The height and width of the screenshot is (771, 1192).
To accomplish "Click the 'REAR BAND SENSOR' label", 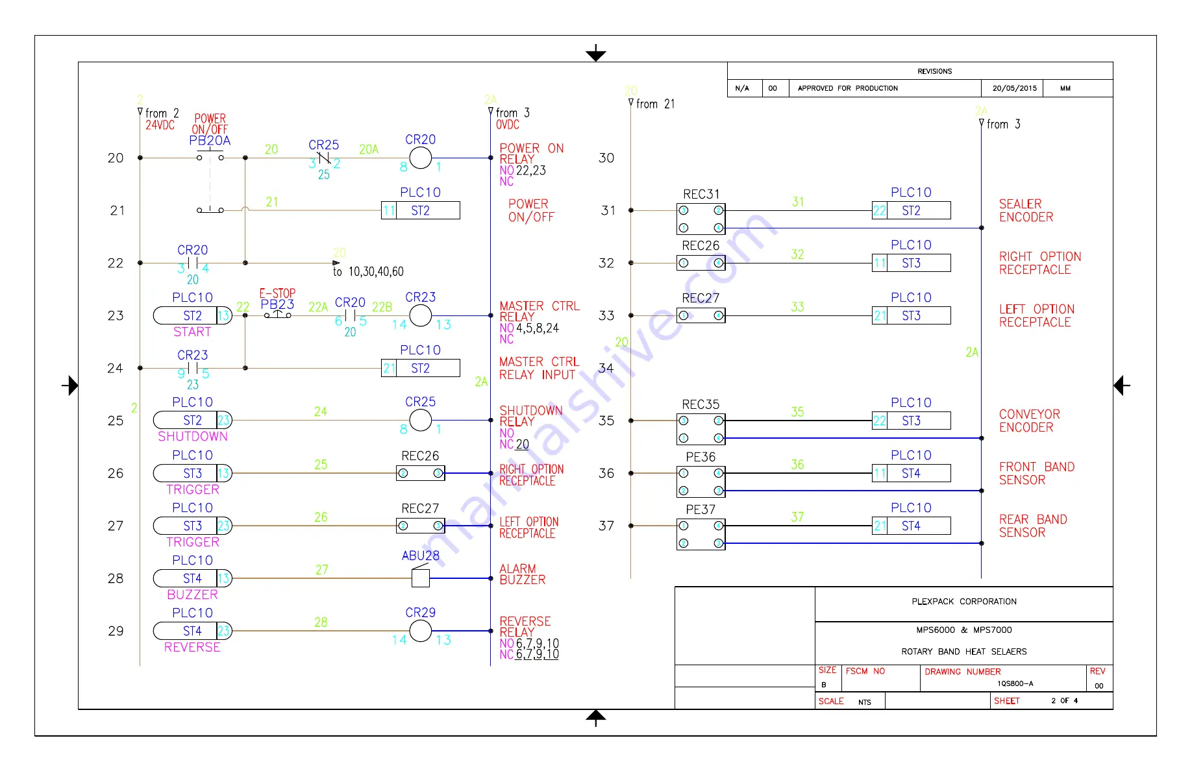I will 1033,526.
